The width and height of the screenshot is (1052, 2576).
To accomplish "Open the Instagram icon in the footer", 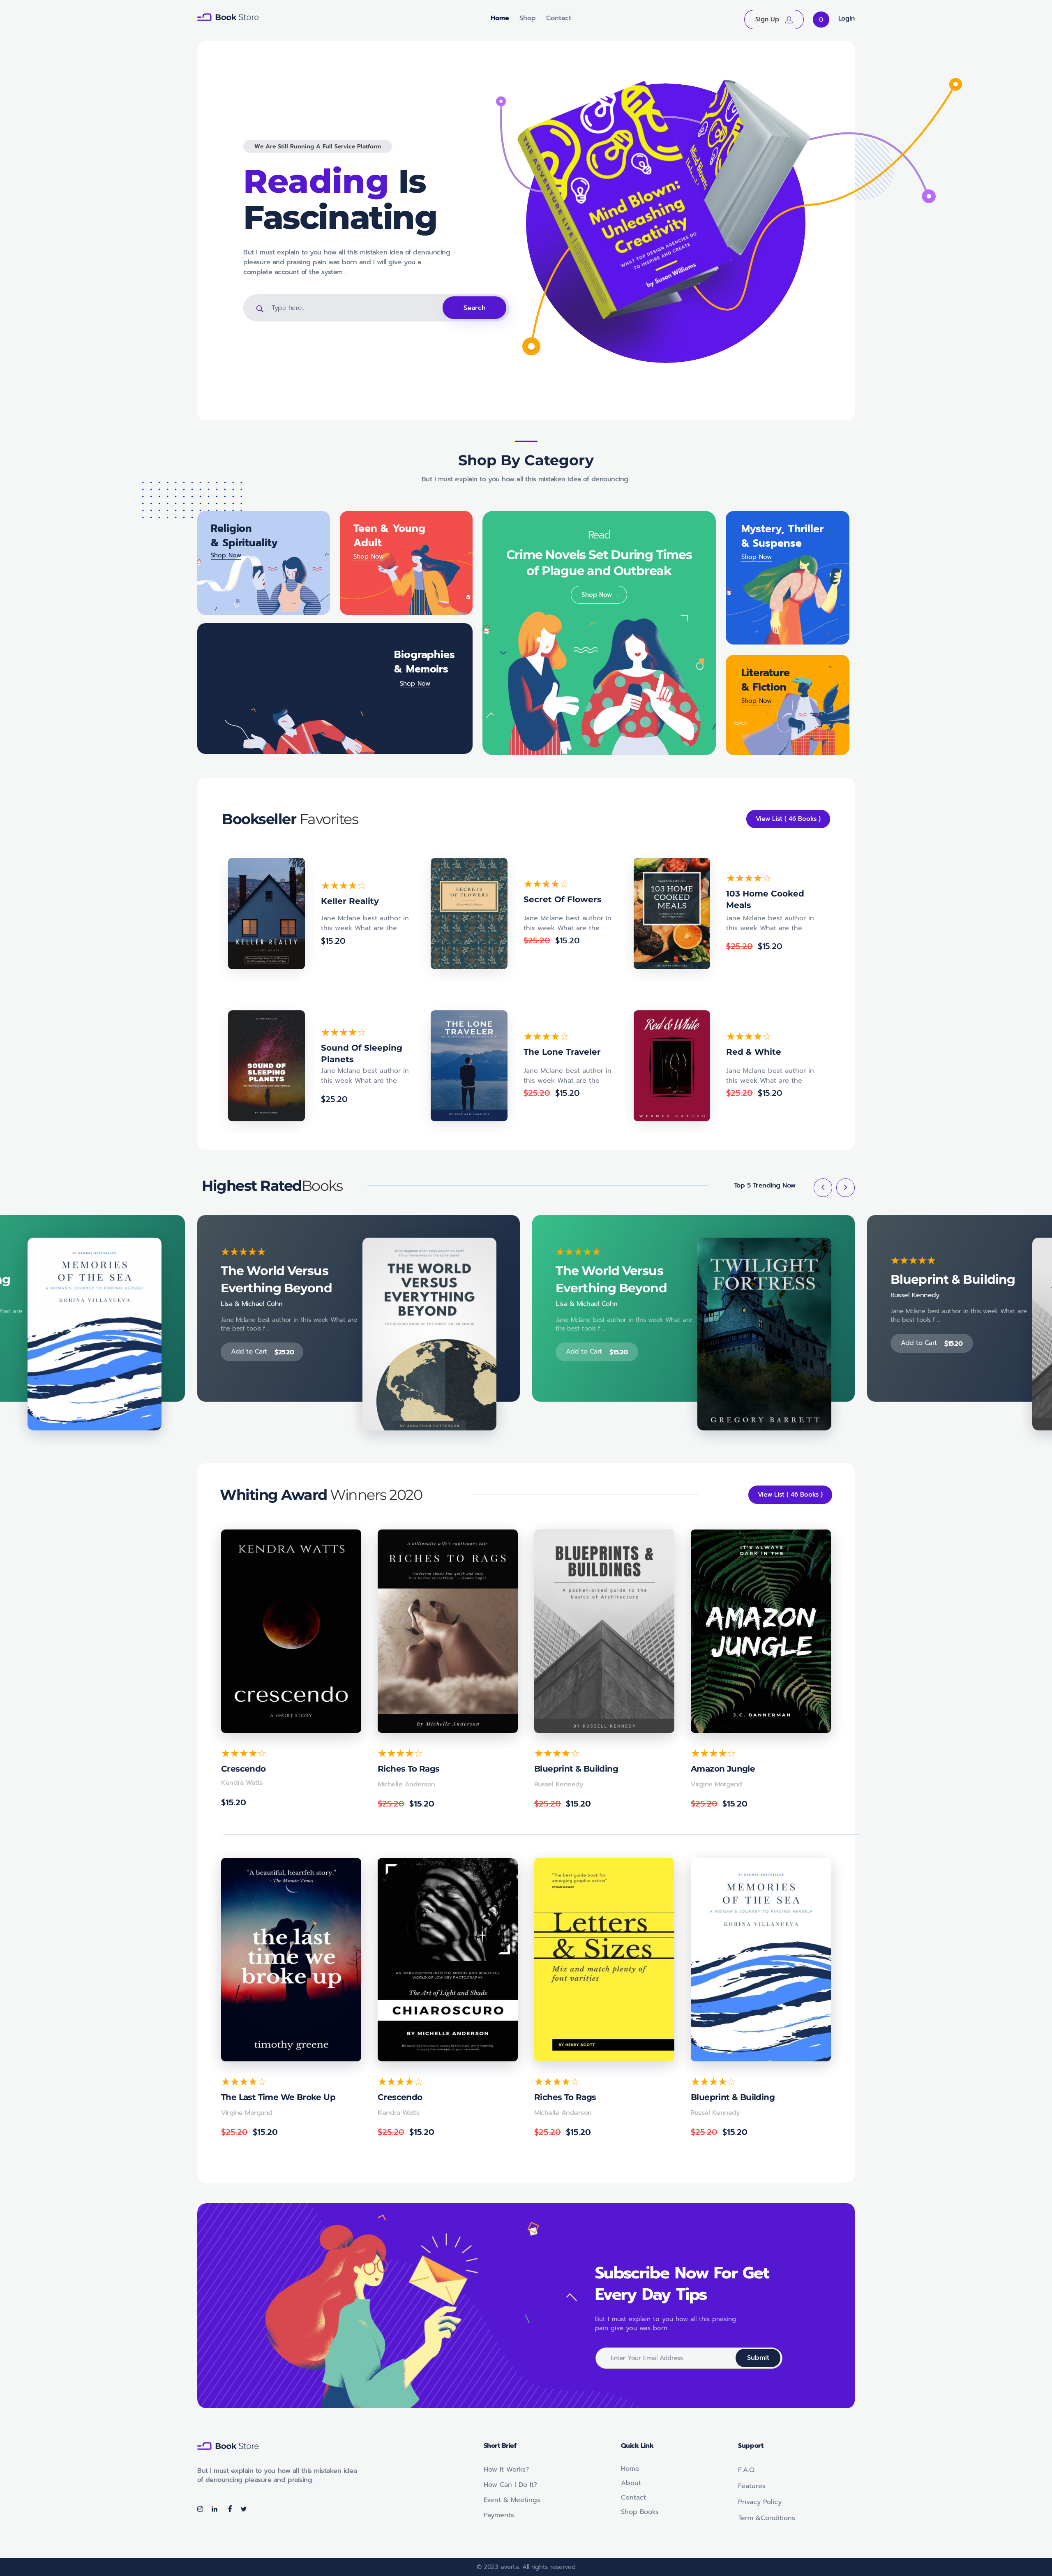I will tap(200, 2508).
